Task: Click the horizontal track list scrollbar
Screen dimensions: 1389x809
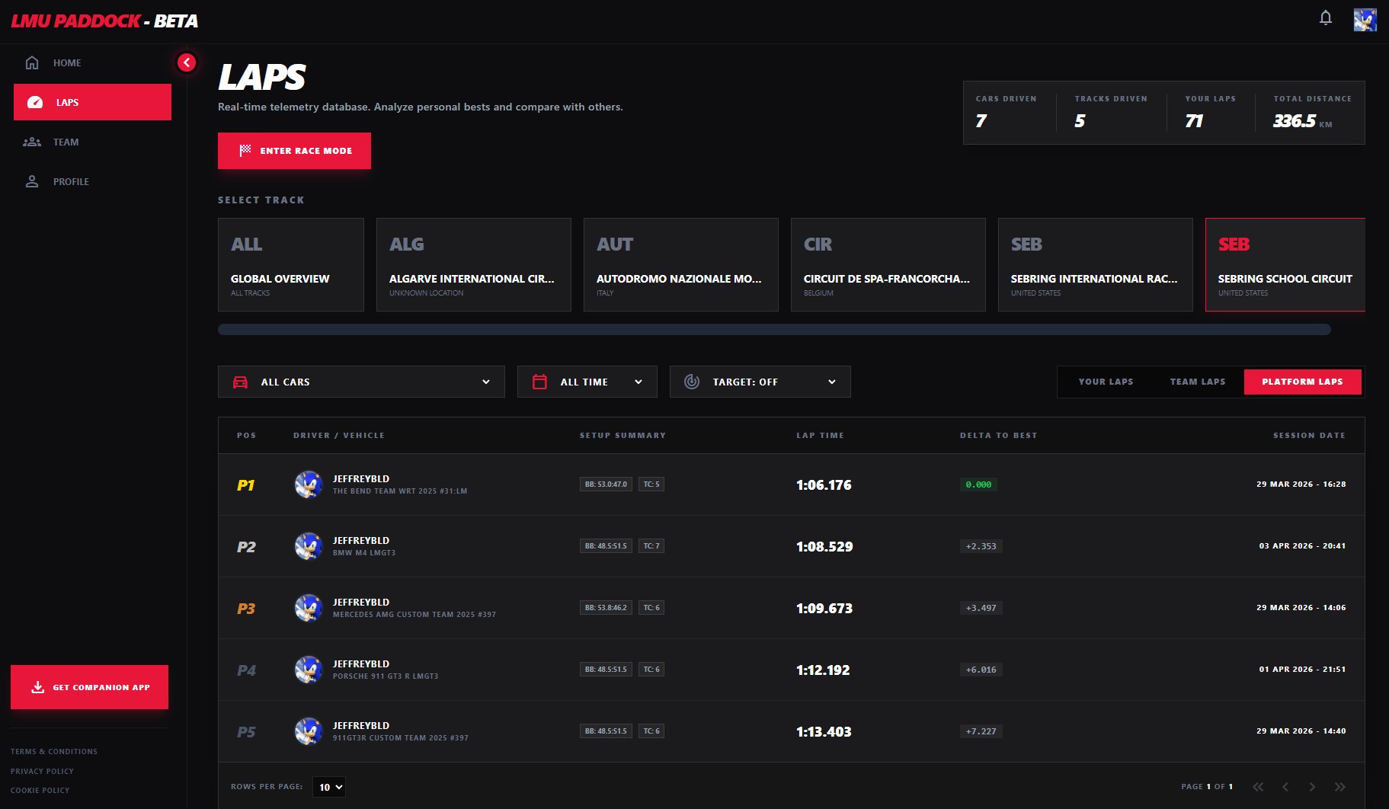Action: [x=774, y=330]
